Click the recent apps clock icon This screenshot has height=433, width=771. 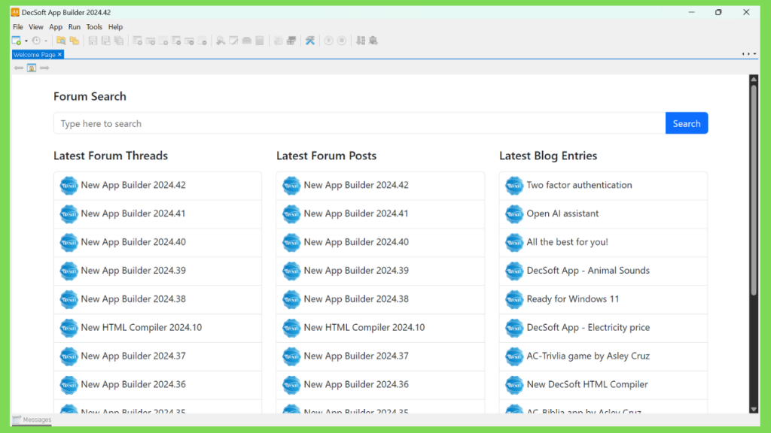coord(36,41)
